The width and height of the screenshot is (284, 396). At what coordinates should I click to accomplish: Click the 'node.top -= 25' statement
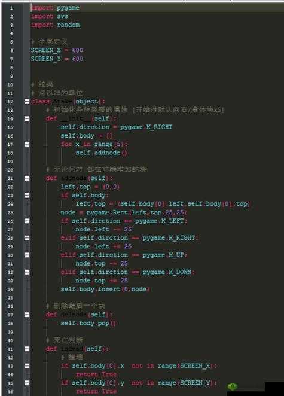pyautogui.click(x=102, y=263)
